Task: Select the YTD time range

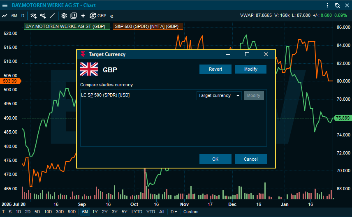Action: 151,212
